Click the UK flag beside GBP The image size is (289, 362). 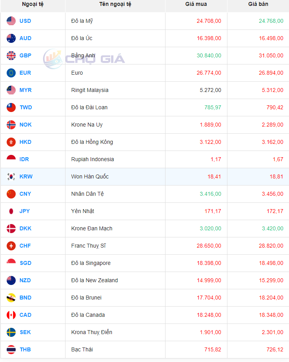click(x=11, y=55)
